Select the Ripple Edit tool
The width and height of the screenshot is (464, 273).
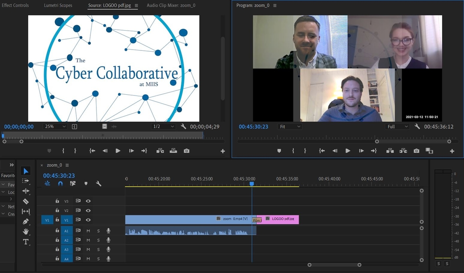pos(26,191)
